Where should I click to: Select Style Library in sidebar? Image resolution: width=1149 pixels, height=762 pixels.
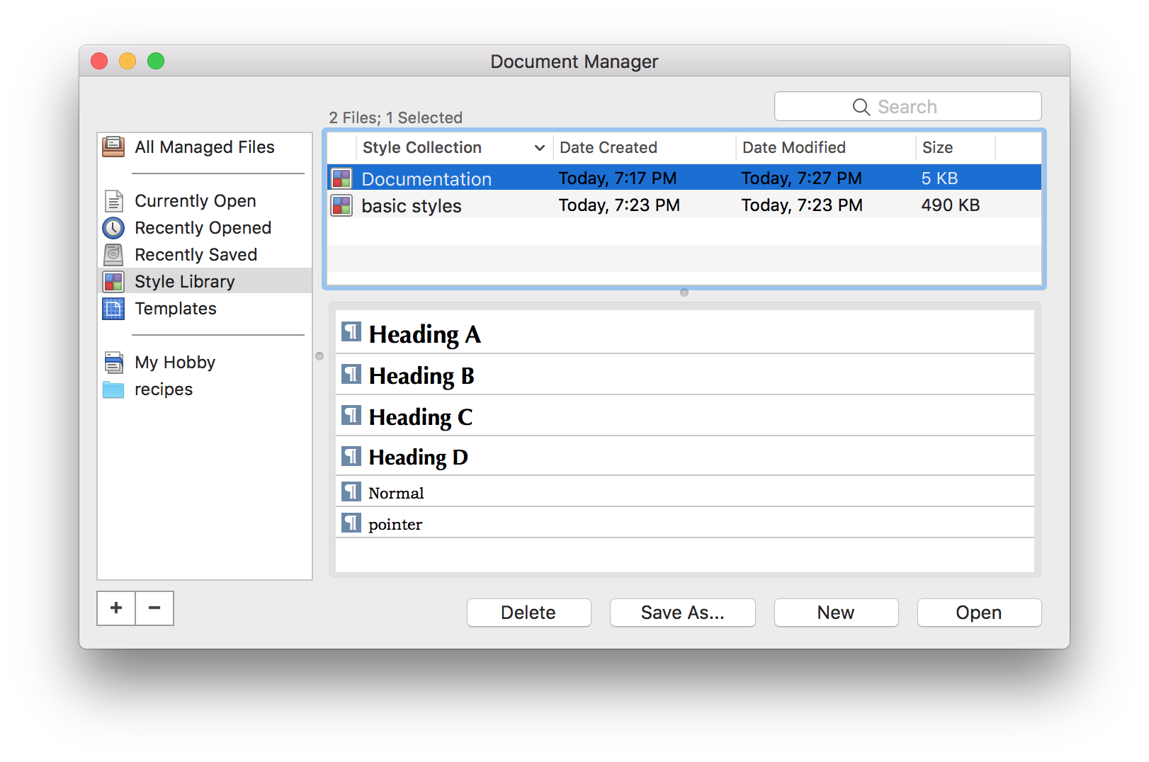[205, 281]
